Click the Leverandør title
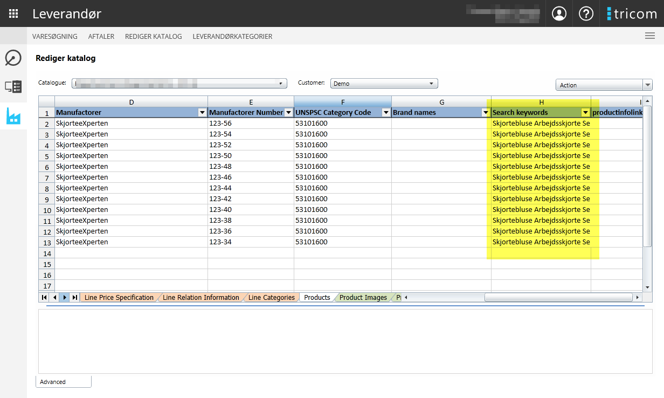The height and width of the screenshot is (398, 664). click(x=67, y=14)
